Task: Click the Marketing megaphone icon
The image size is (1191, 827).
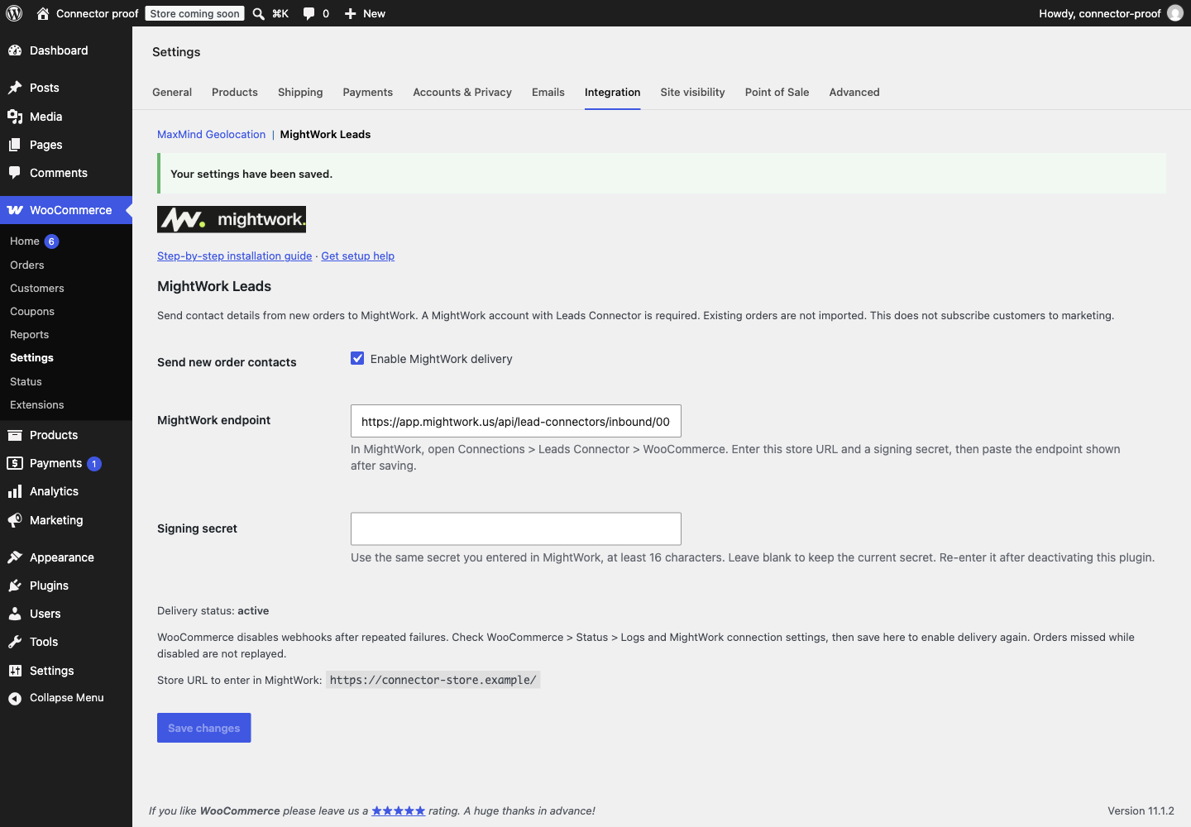Action: click(15, 520)
